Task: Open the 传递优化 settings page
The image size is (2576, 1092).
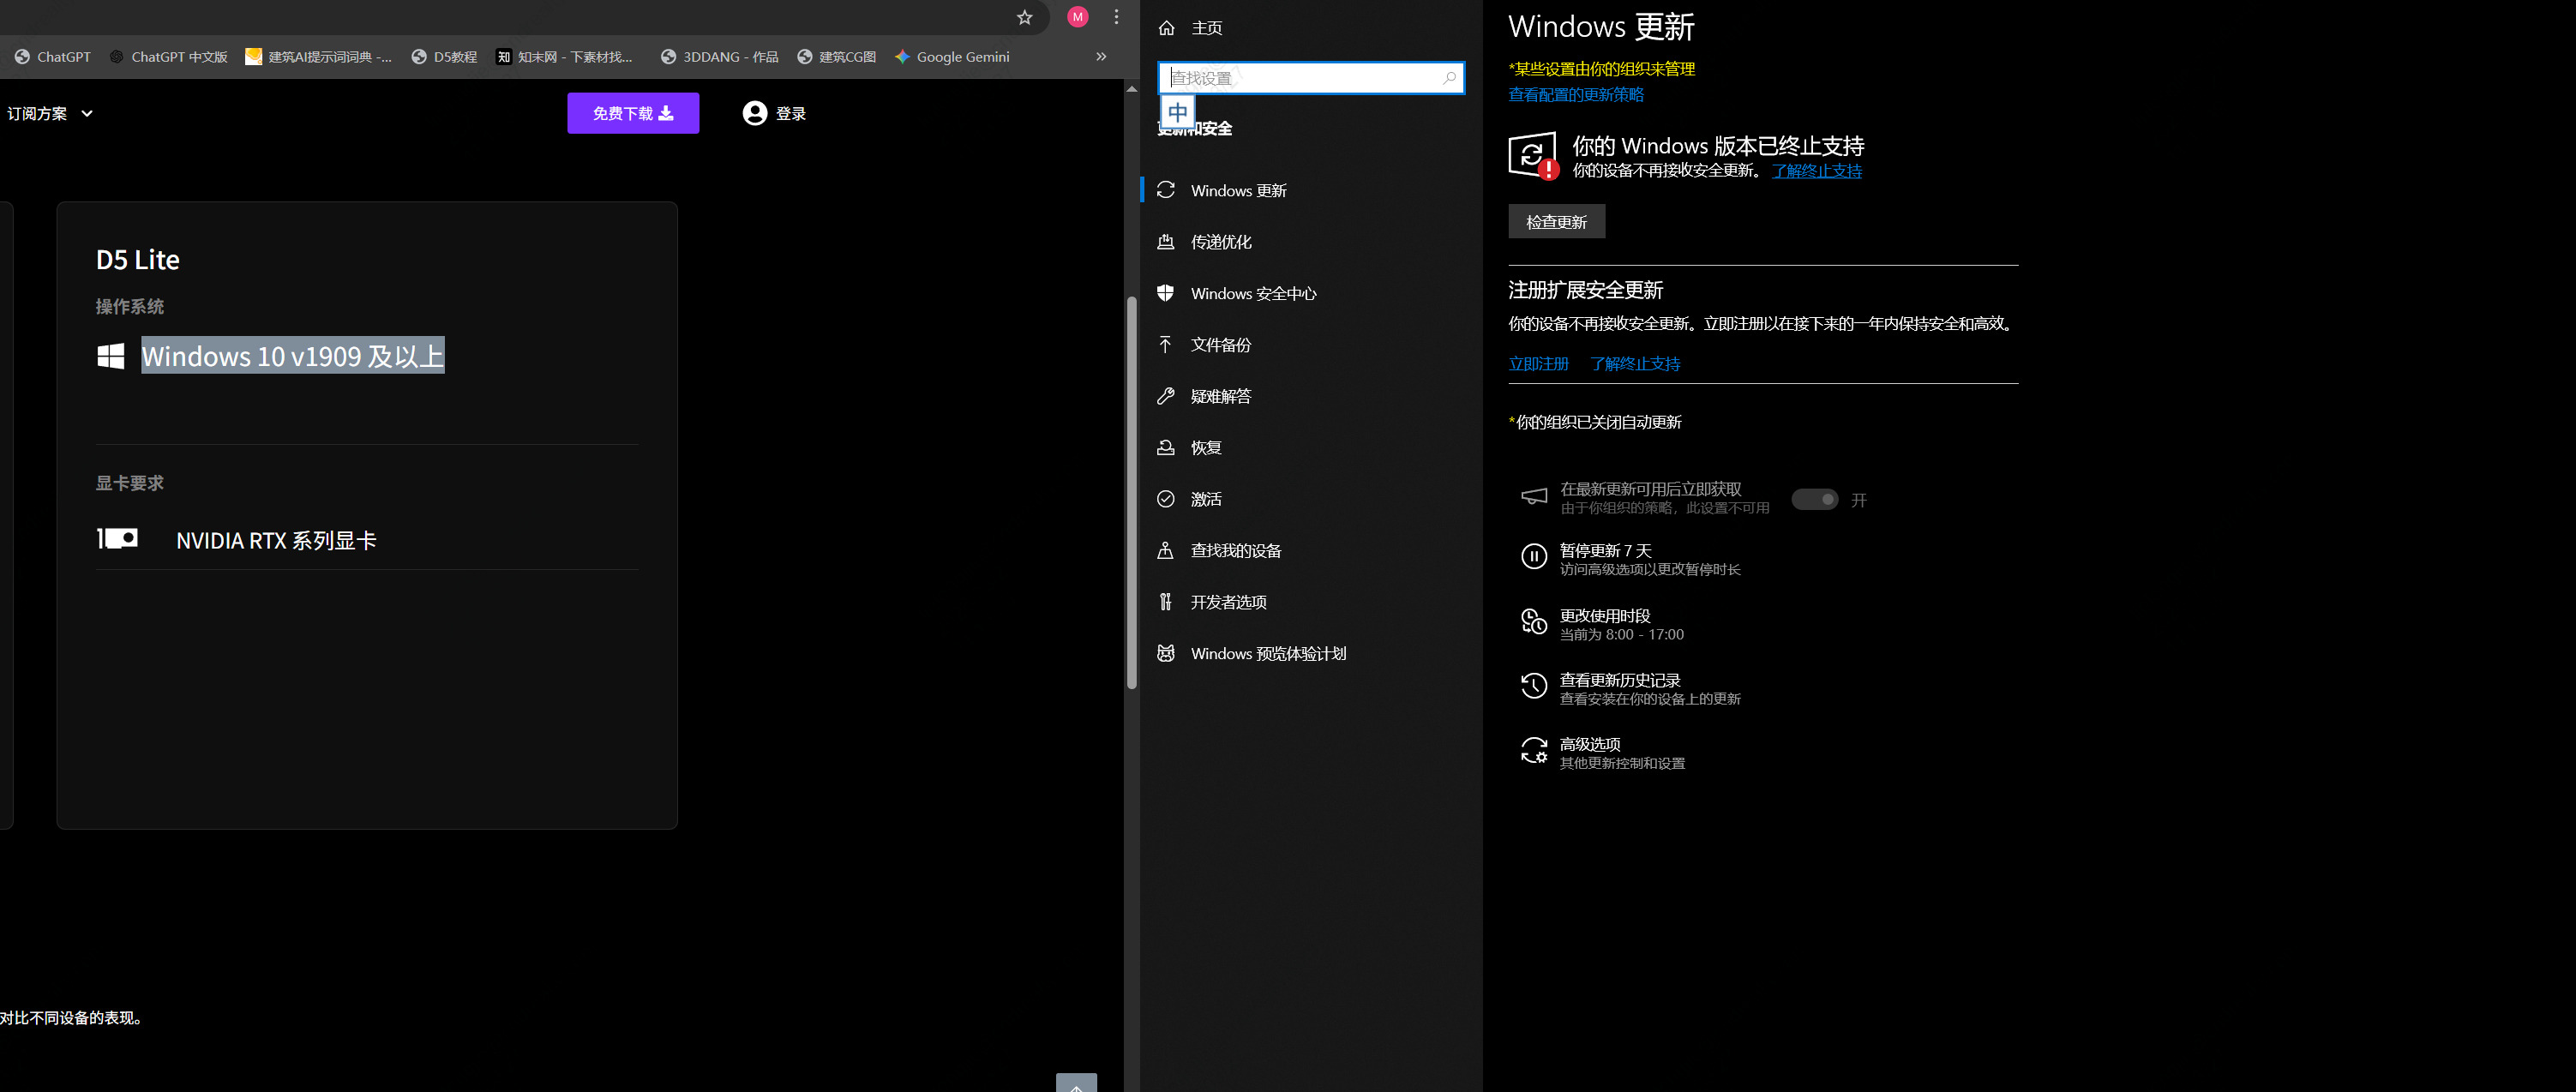Action: [1220, 242]
